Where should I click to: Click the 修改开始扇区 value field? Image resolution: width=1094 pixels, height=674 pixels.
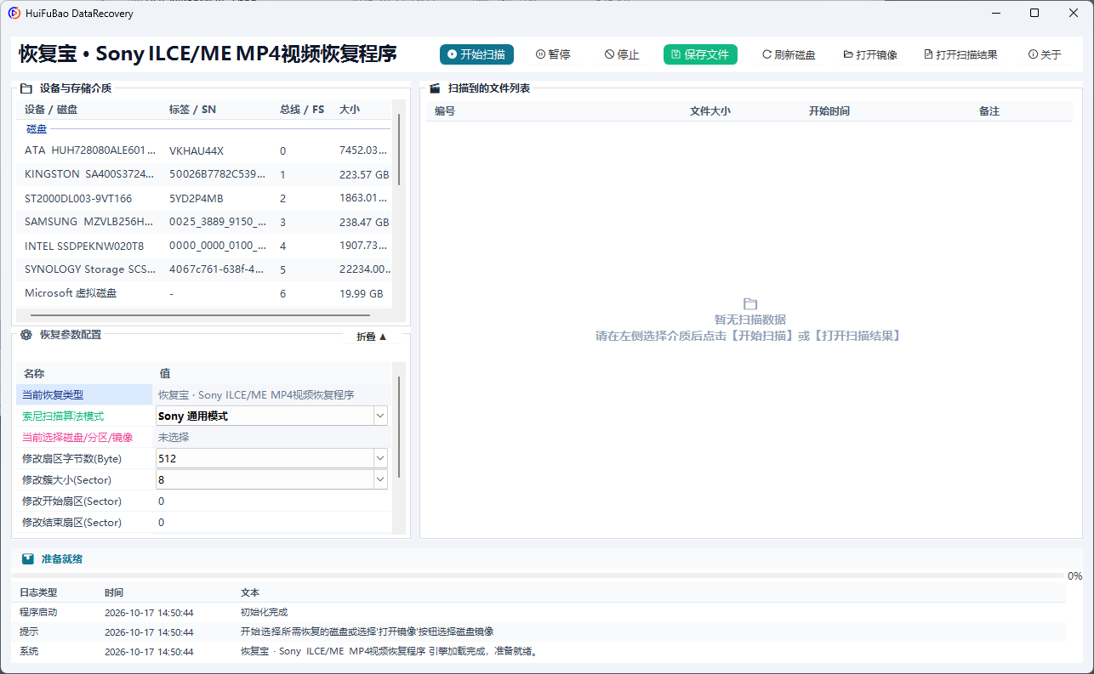(x=272, y=501)
